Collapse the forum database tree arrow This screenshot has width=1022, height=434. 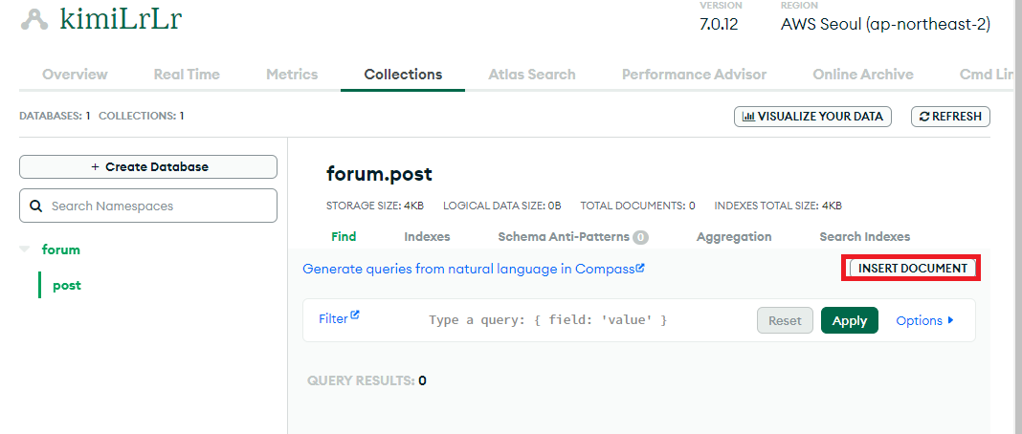point(25,250)
